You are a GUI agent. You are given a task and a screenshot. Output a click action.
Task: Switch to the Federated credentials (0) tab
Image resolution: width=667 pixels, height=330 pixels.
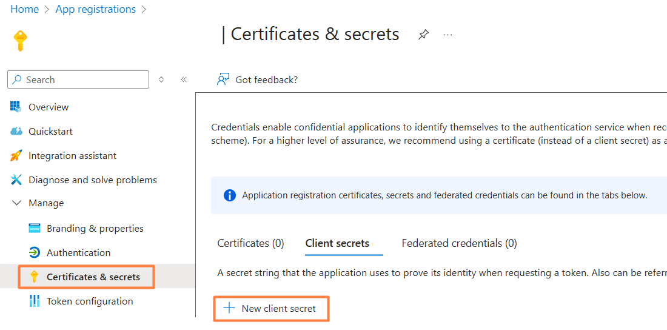[459, 243]
